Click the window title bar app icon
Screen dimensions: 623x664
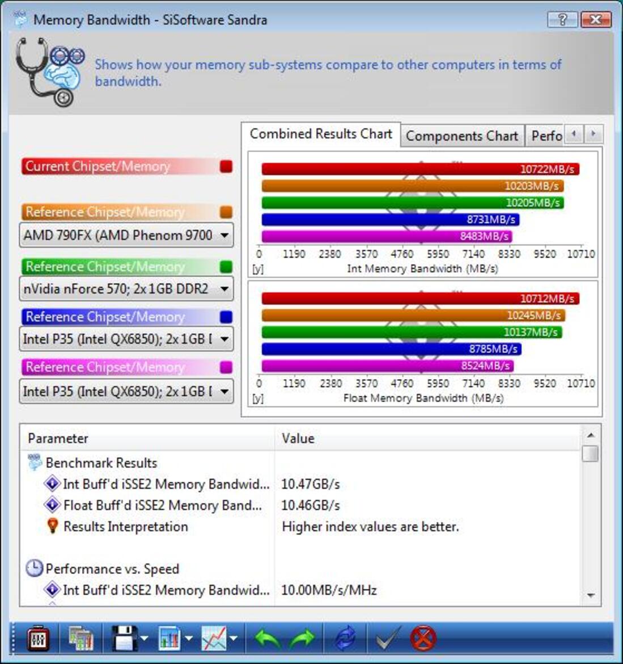[x=20, y=19]
